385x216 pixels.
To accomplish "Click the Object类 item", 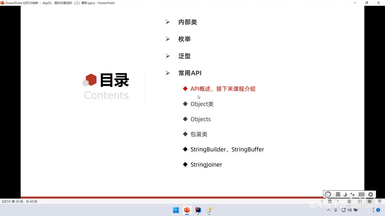I will (202, 104).
